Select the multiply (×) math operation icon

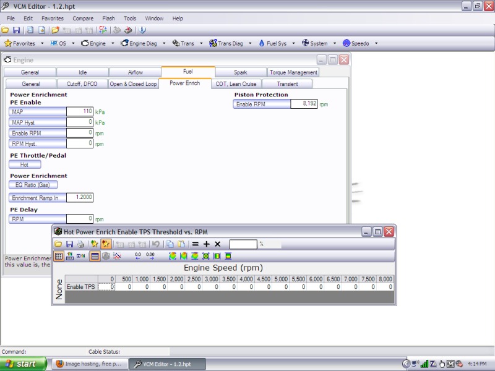tap(218, 244)
